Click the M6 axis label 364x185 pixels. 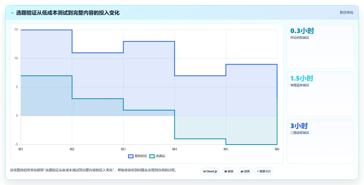[277, 149]
